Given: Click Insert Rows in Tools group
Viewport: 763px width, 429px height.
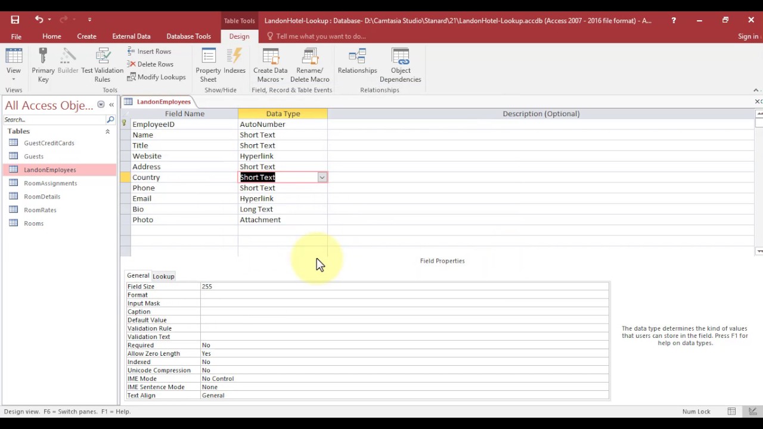Looking at the screenshot, I should pos(149,51).
